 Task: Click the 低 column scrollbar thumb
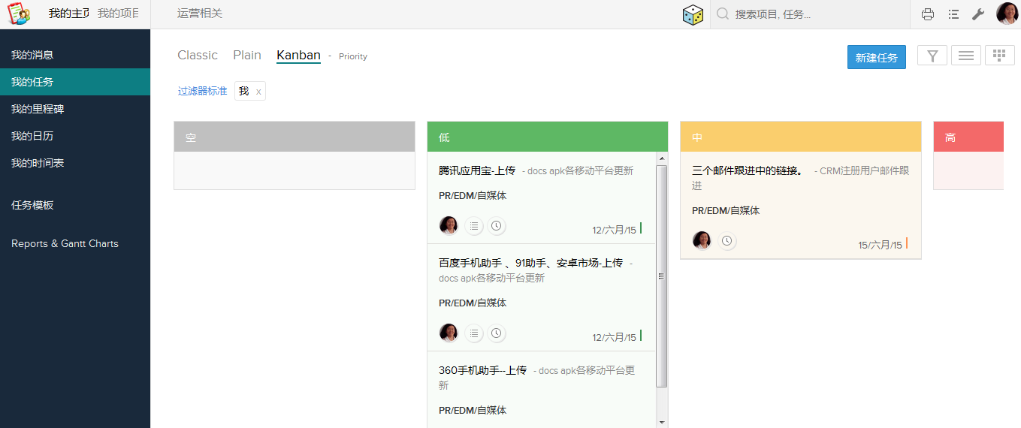pos(662,276)
